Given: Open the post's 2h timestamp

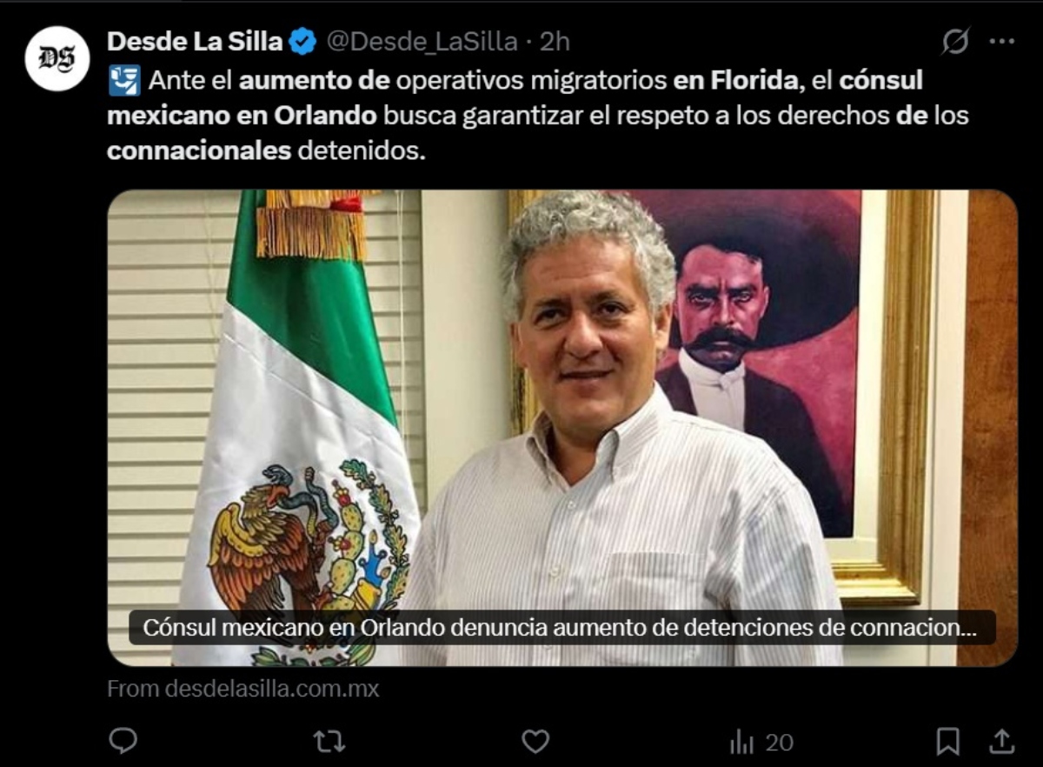Looking at the screenshot, I should point(555,41).
